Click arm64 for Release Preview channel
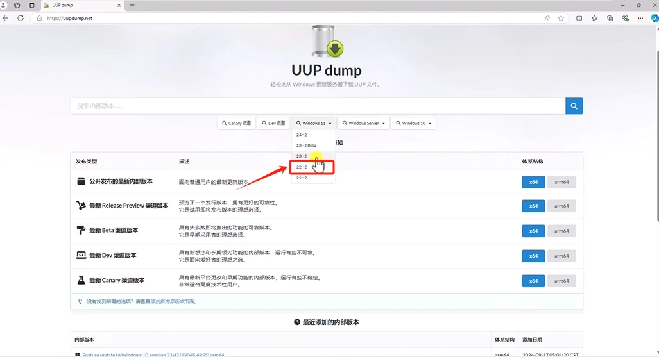This screenshot has width=659, height=357. click(561, 206)
